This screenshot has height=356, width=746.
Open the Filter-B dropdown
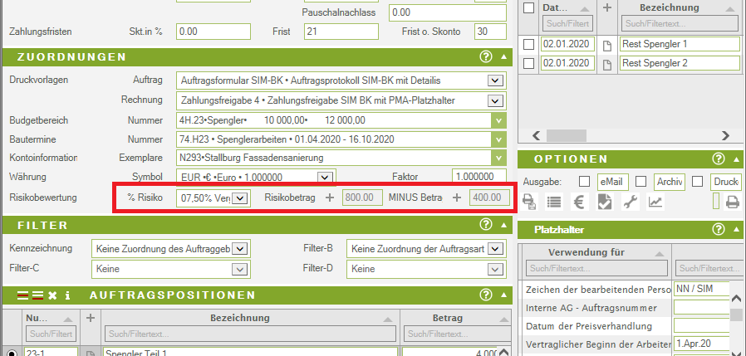pos(495,248)
